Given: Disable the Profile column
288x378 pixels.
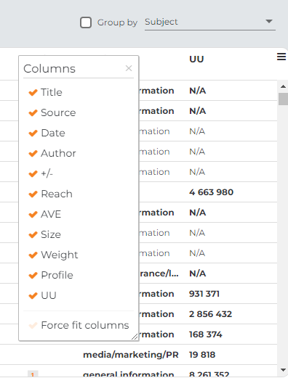Looking at the screenshot, I should coord(51,275).
